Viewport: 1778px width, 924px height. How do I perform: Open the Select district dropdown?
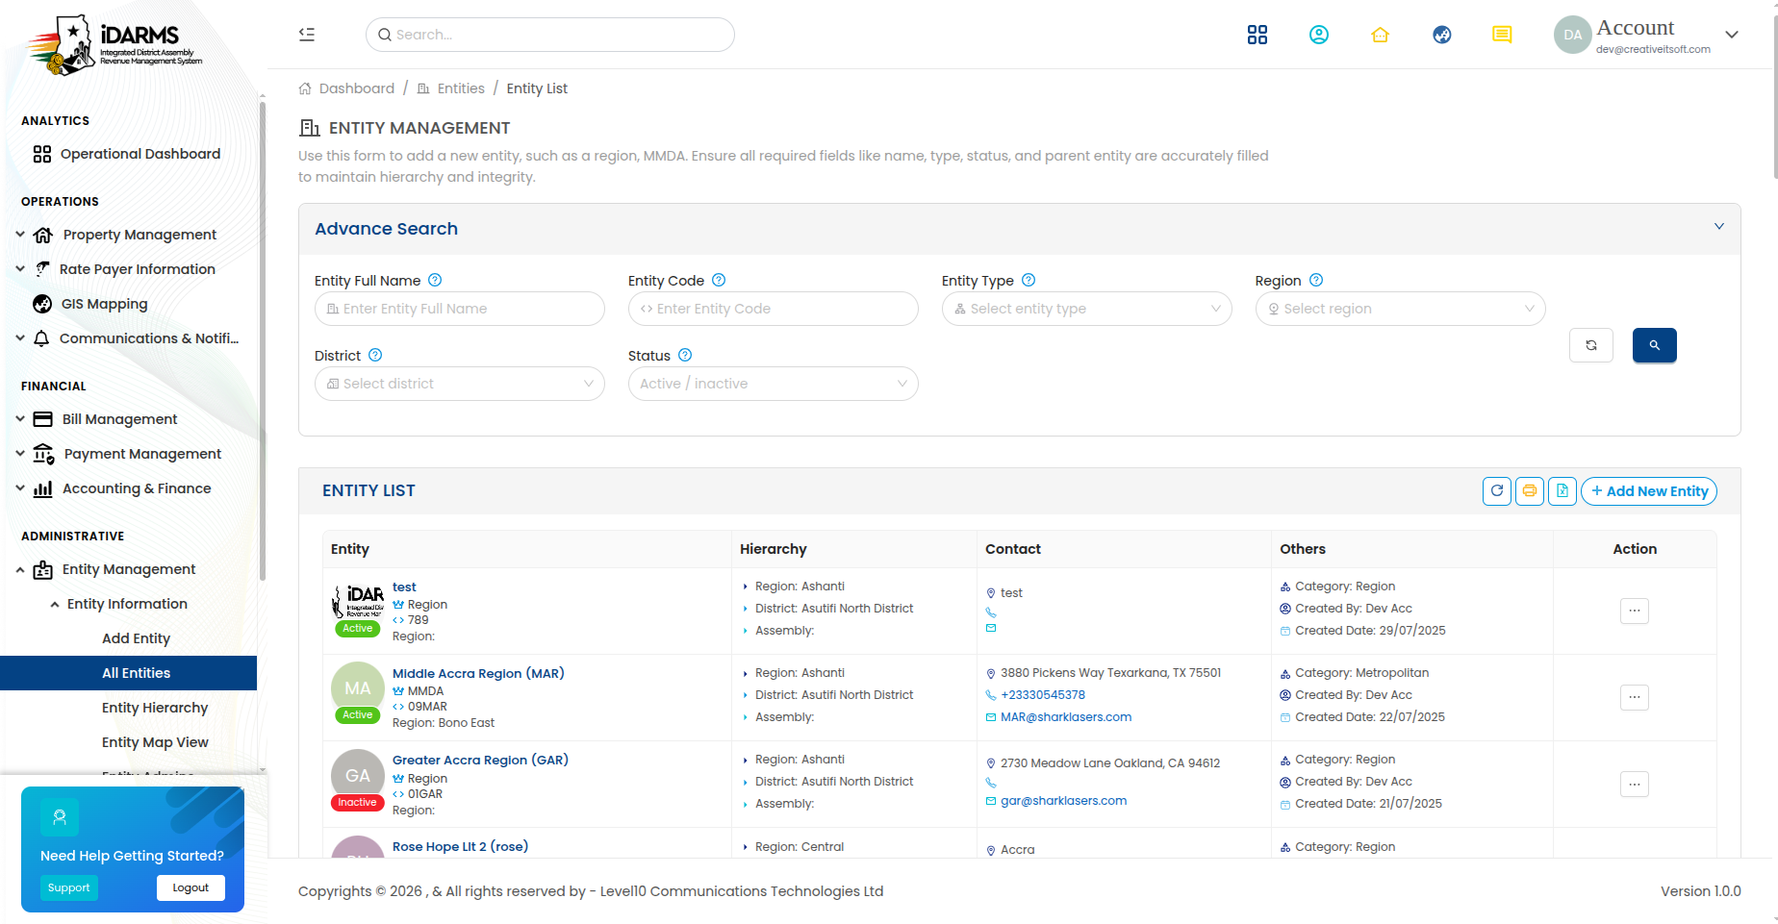click(460, 384)
